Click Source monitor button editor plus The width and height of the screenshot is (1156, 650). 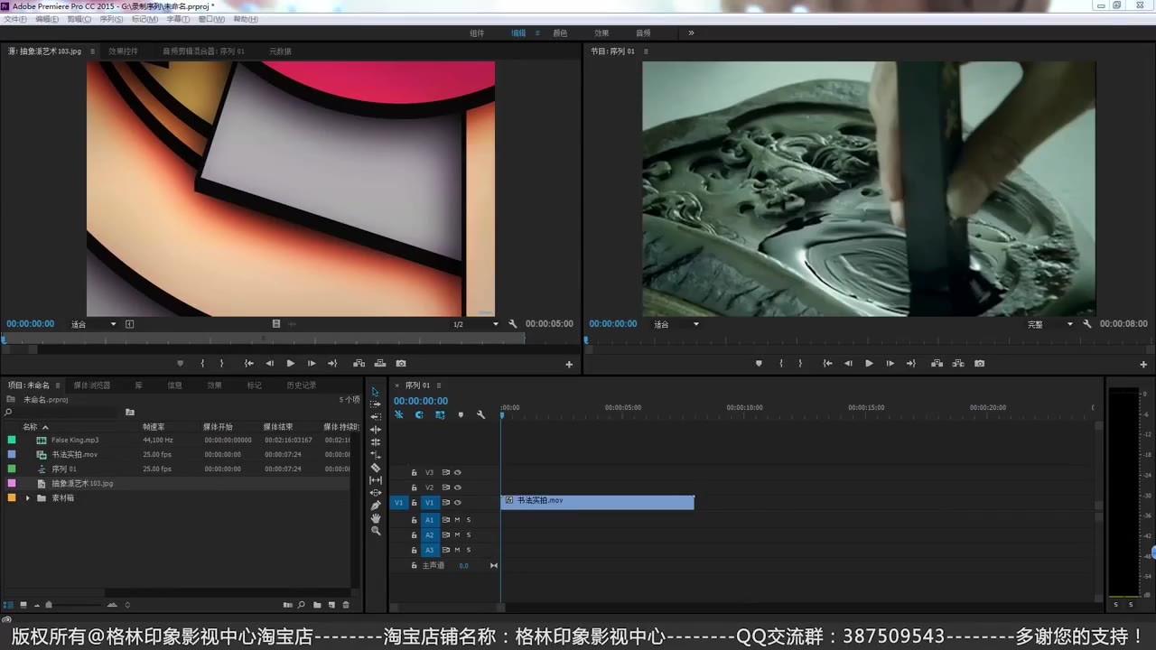tap(569, 365)
